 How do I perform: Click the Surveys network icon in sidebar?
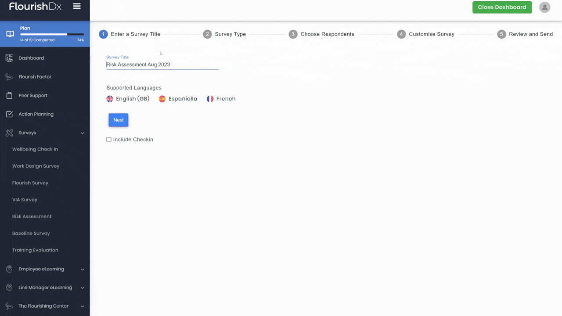(9, 133)
